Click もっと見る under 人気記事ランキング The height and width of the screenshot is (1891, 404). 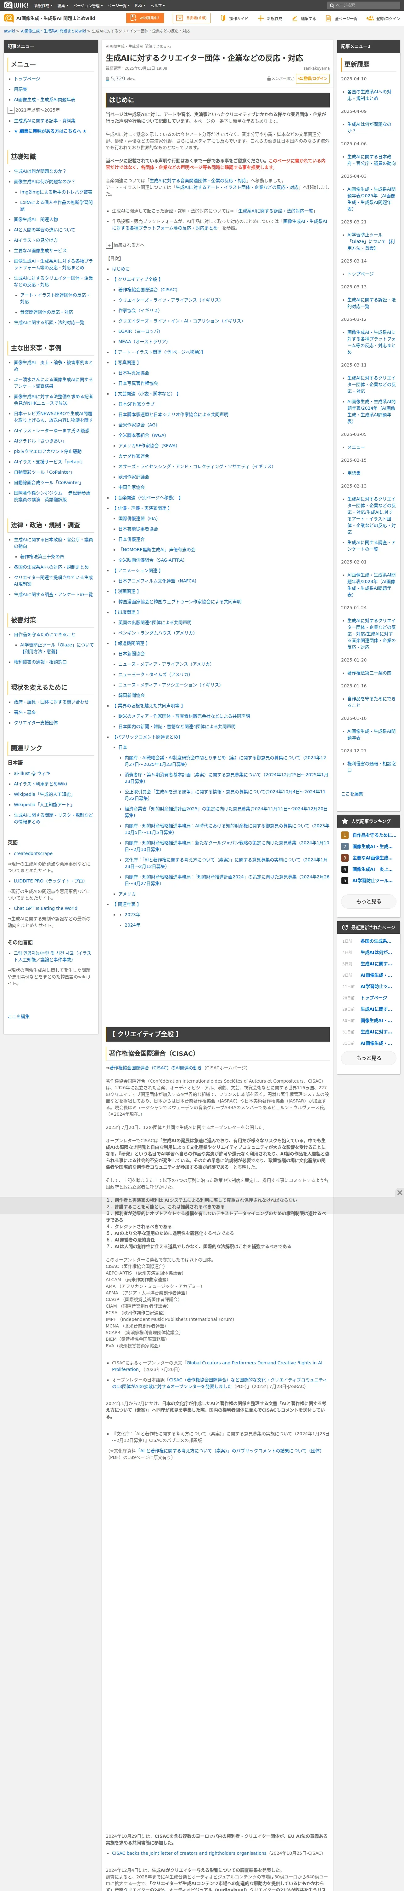pos(369,901)
